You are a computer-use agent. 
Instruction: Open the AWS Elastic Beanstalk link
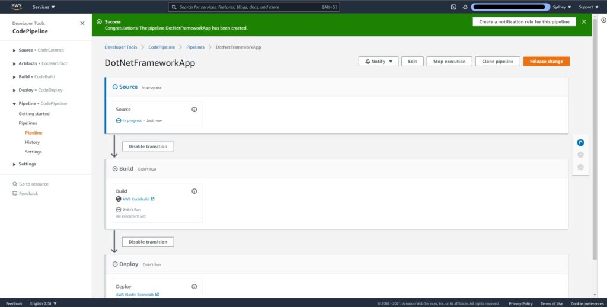click(135, 295)
